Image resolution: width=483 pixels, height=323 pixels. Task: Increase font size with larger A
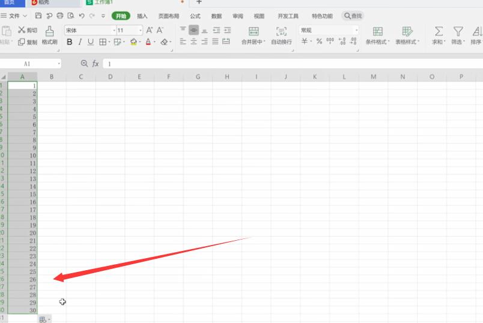pos(150,30)
